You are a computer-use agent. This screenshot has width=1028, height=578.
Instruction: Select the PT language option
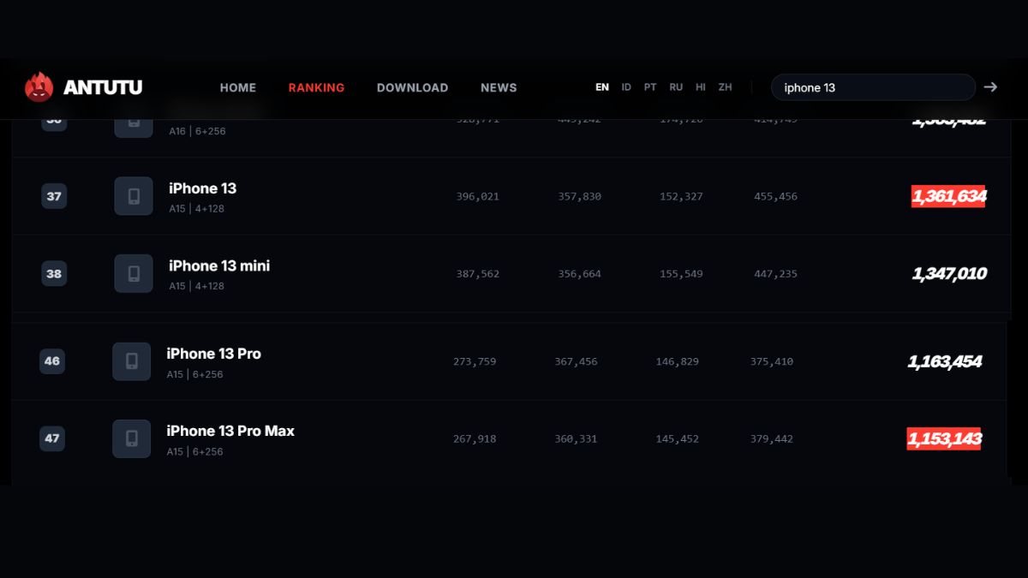pos(650,87)
